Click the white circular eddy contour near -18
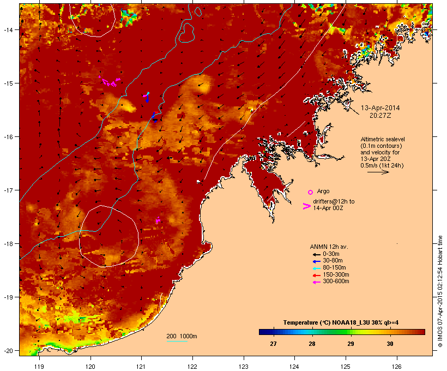447x371 pixels. [109, 236]
